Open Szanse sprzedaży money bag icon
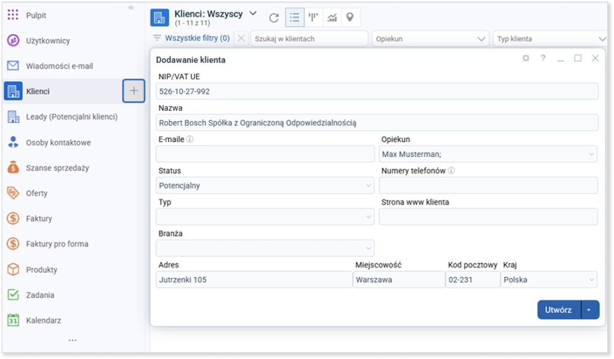The image size is (614, 359). pos(13,168)
